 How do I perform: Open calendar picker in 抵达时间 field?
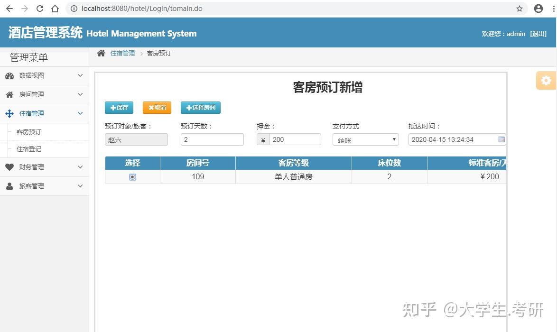point(501,139)
